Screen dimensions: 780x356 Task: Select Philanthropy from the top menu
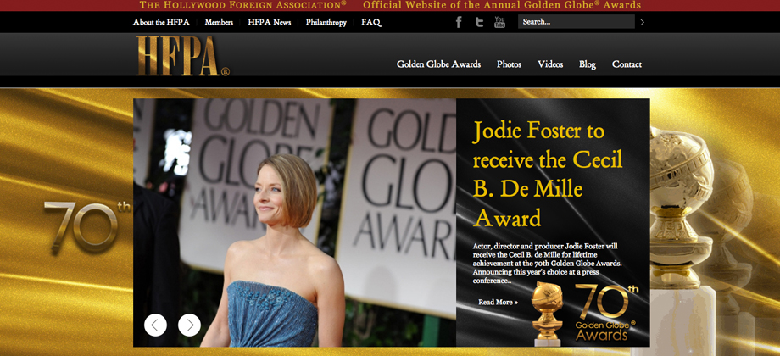(x=326, y=22)
